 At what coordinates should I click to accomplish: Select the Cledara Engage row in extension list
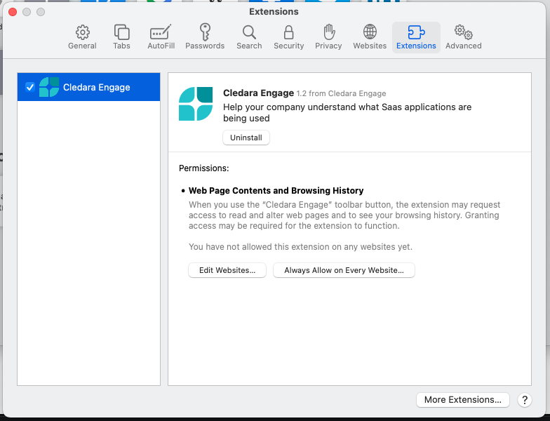point(88,87)
